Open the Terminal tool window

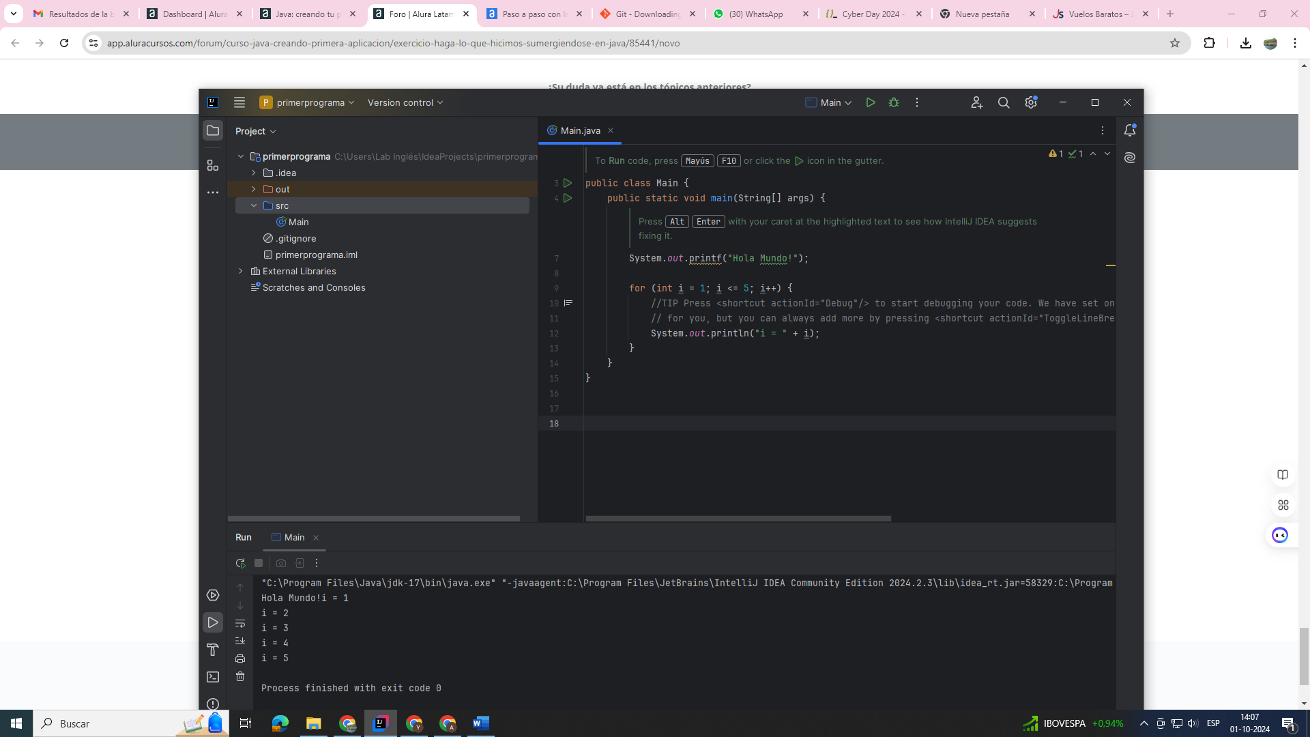[x=213, y=677]
